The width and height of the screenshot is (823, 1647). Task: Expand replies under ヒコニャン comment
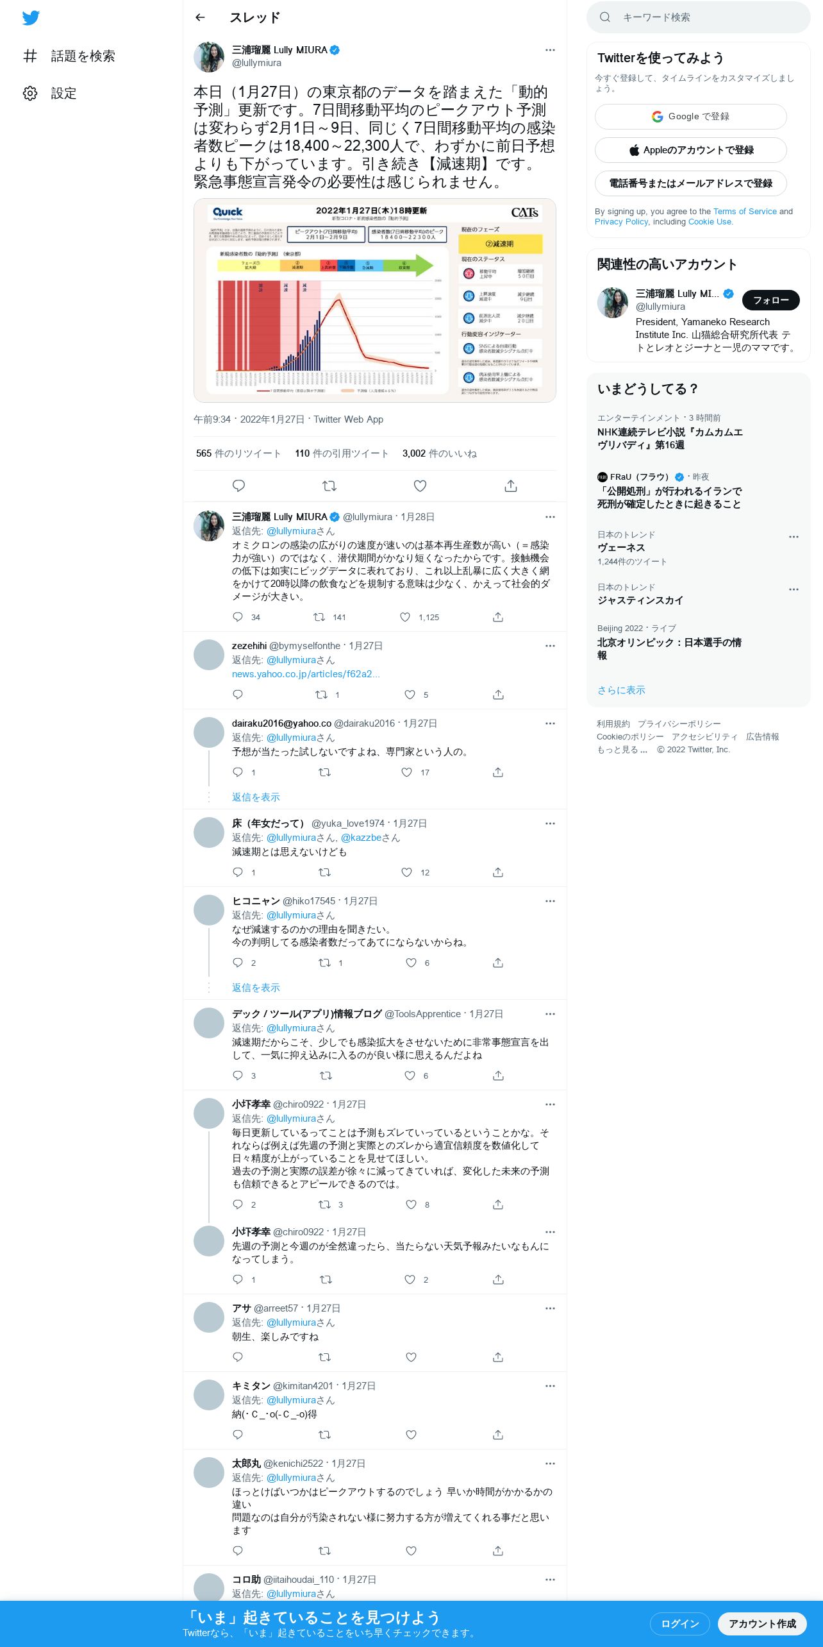coord(256,988)
